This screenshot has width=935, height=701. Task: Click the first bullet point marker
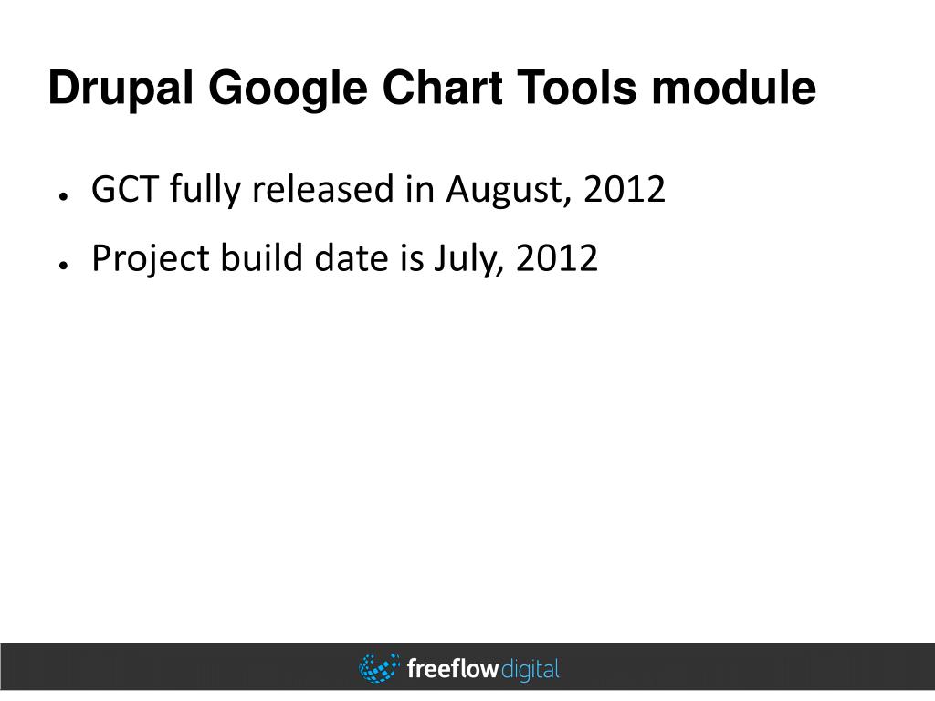tap(63, 195)
